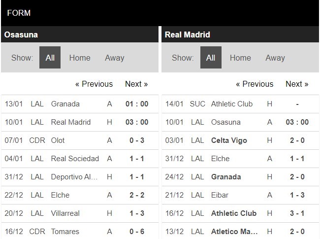320x239 pixels.
Task: Open the Tomares 0 - 6 cup match
Action: coord(80,231)
